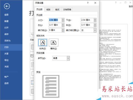Open 信息 in the backstage sidebar

(6, 15)
